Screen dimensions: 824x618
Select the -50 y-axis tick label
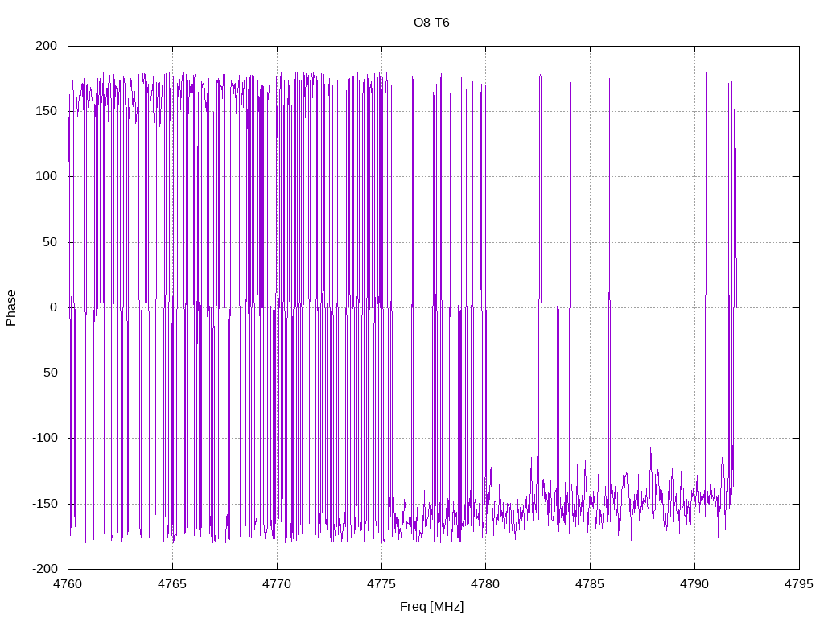coord(47,373)
